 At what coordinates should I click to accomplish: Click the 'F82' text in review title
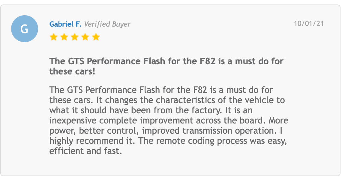click(208, 61)
